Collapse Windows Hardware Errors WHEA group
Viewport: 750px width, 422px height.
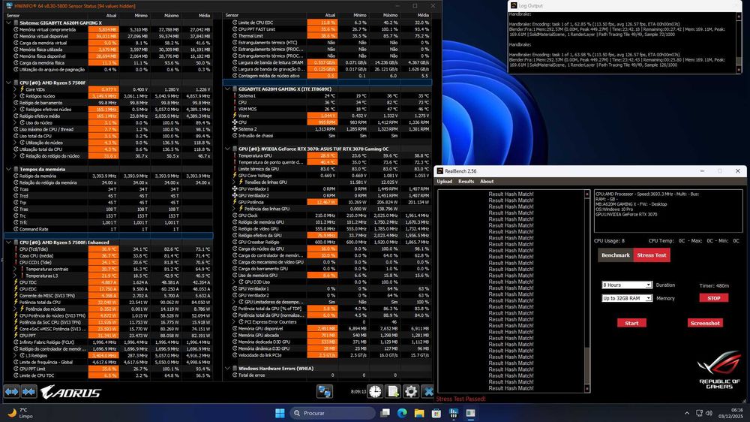tap(228, 369)
